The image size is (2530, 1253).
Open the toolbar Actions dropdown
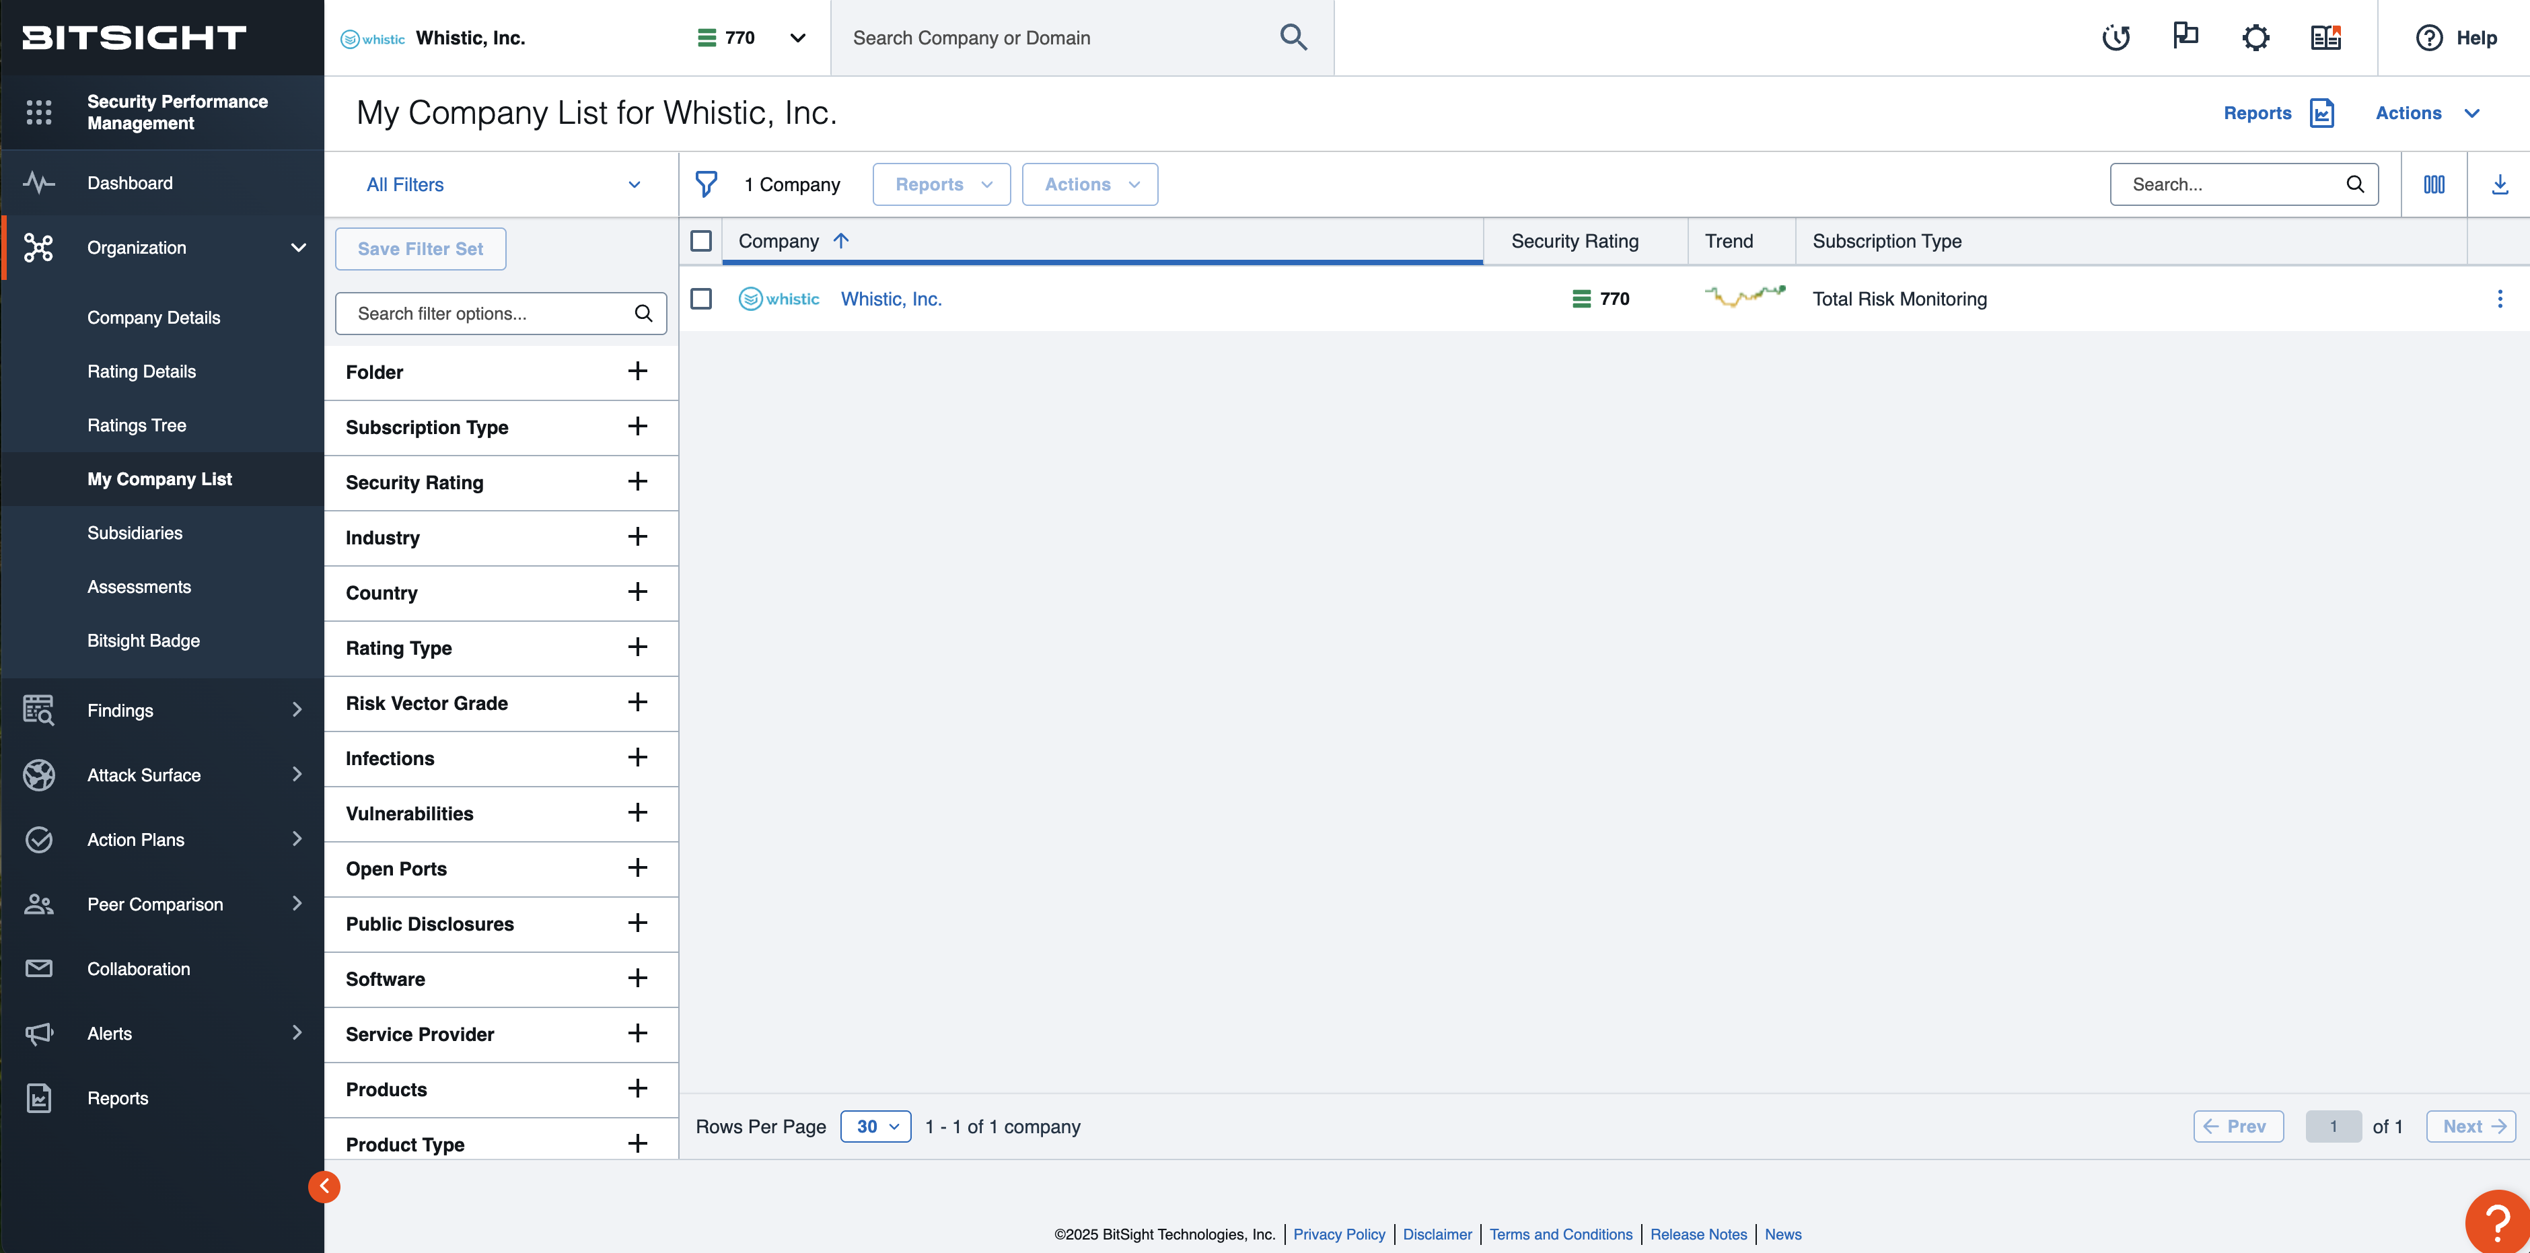click(x=1089, y=184)
